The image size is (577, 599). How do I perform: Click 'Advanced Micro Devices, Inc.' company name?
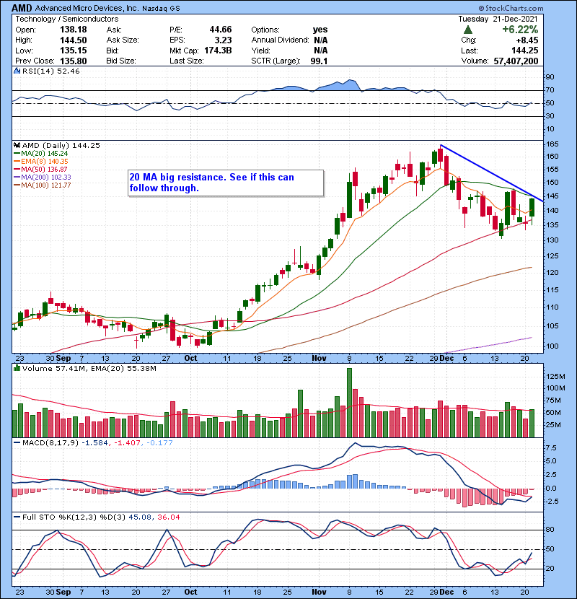point(87,8)
